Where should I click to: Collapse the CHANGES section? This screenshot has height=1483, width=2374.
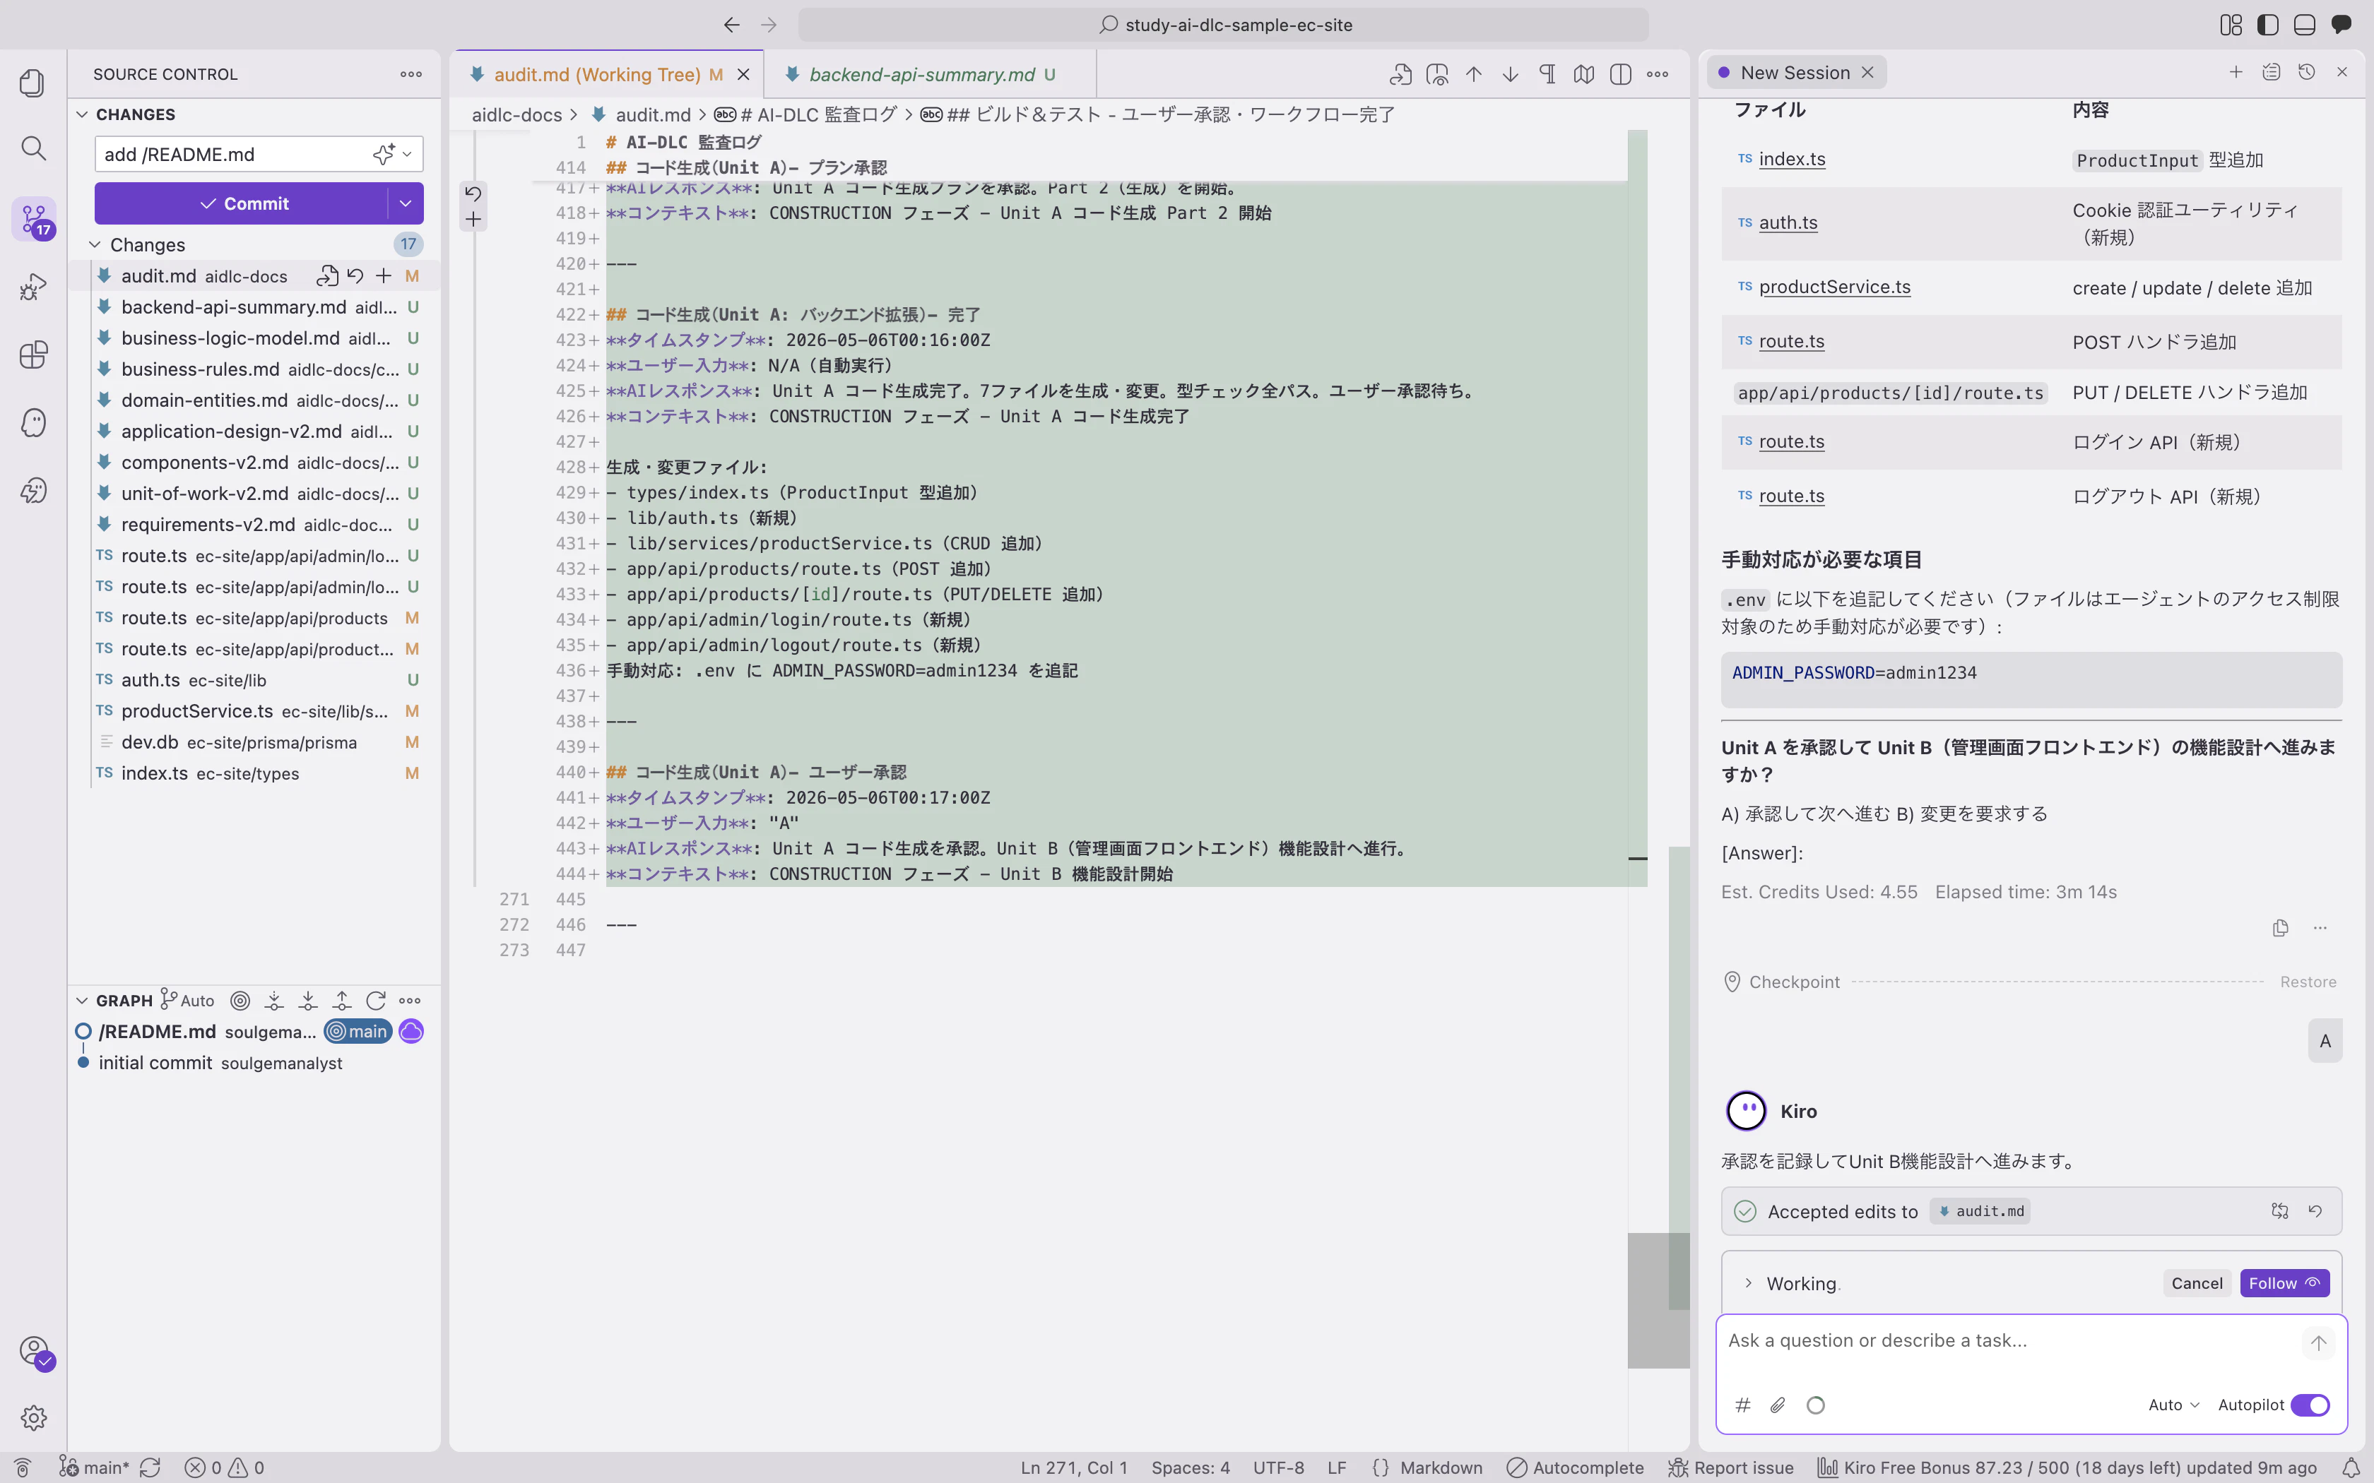tap(83, 114)
